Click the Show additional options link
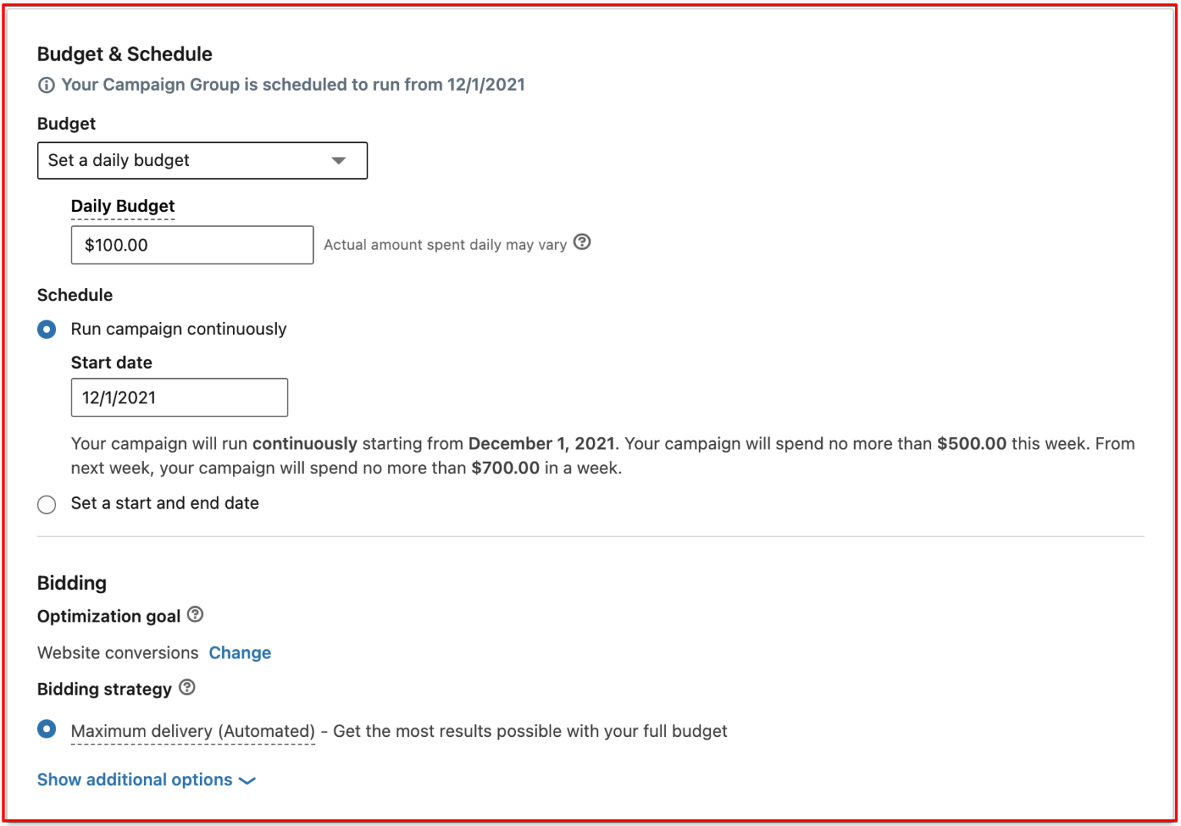Viewport: 1181px width, 826px height. click(134, 780)
